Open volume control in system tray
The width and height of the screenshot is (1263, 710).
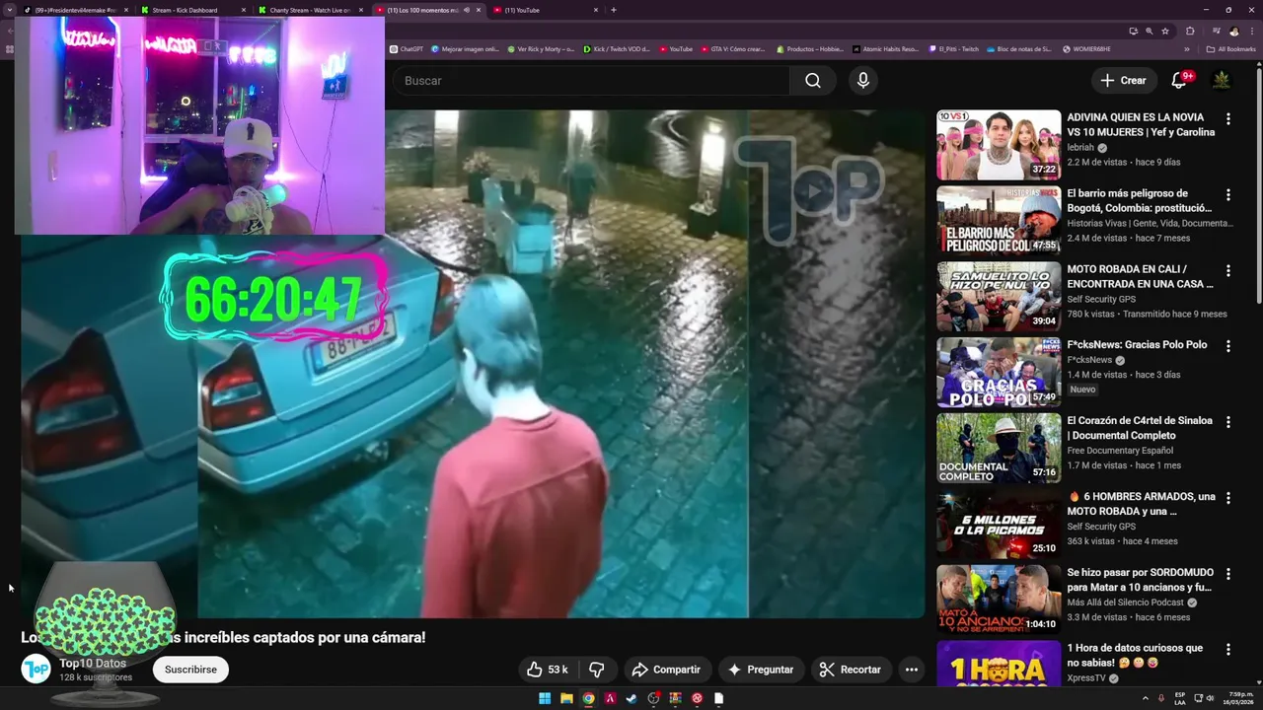(1211, 698)
